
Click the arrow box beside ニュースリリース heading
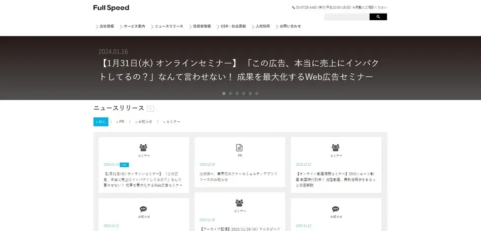[150, 108]
